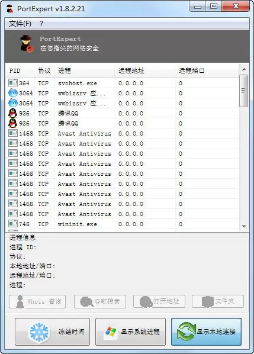Image resolution: width=254 pixels, height=354 pixels.
Task: Click the 文件夹 folder button
Action: tap(218, 301)
